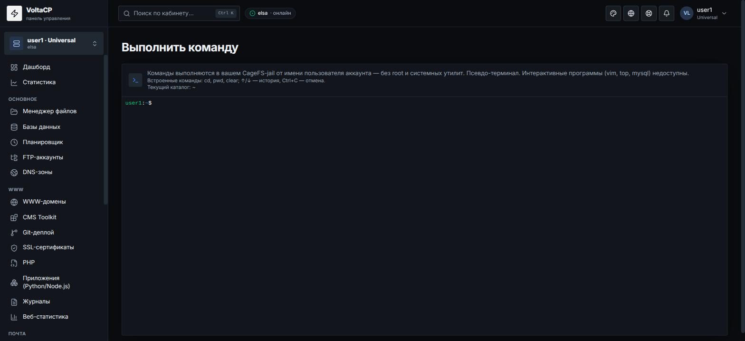Focus the Поиск по кабинету search field
745x341 pixels.
click(x=179, y=13)
